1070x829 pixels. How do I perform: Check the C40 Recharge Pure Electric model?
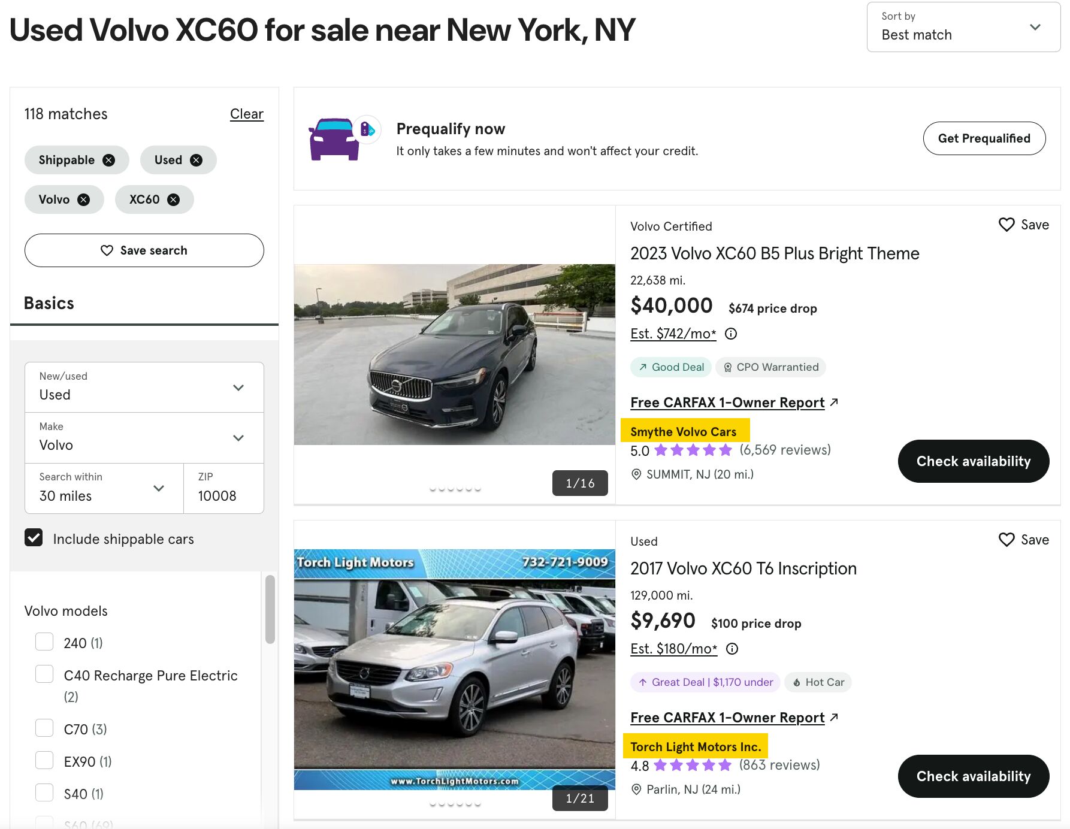[x=44, y=674]
